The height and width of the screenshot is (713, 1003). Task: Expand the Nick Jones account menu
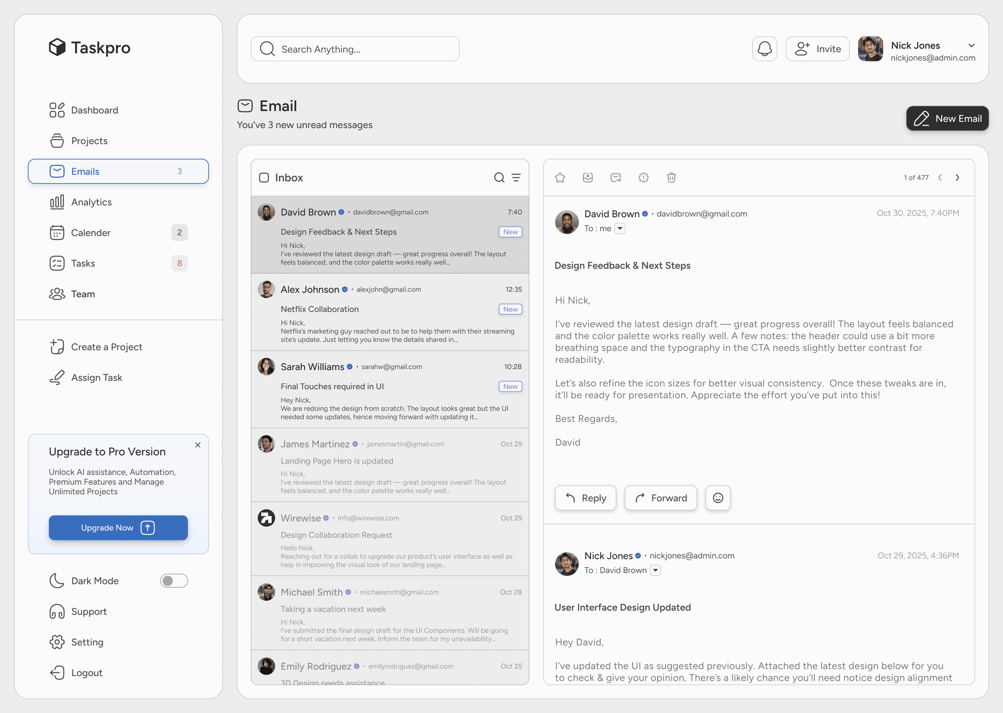971,46
